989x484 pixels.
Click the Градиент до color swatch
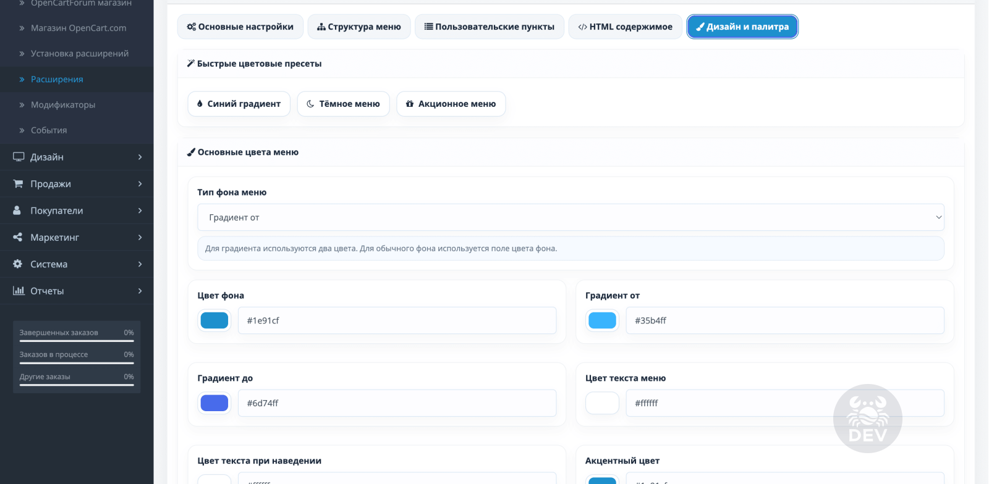click(214, 403)
